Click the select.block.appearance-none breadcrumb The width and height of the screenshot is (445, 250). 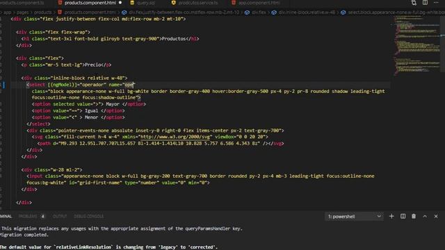pos(393,12)
